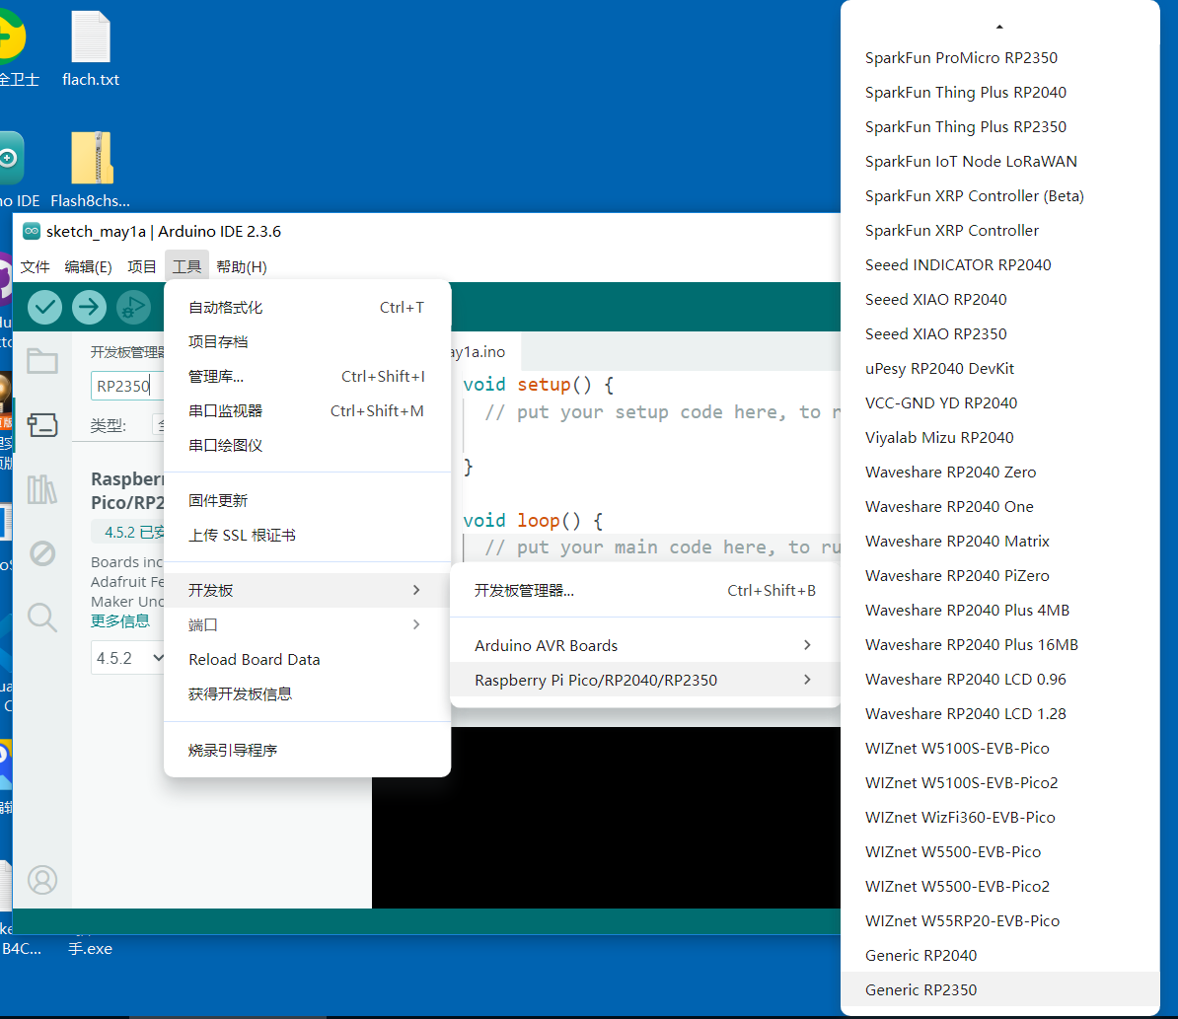This screenshot has width=1178, height=1019.
Task: Click the Upload arrow button
Action: tap(90, 307)
